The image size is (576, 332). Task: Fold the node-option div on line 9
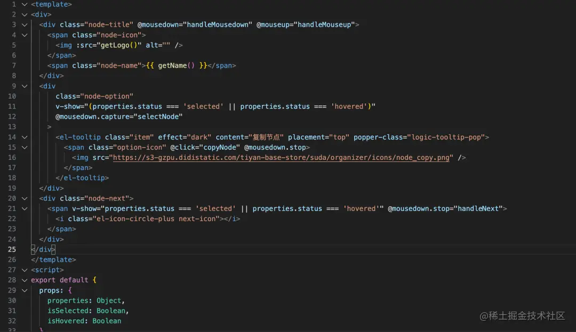click(x=25, y=86)
